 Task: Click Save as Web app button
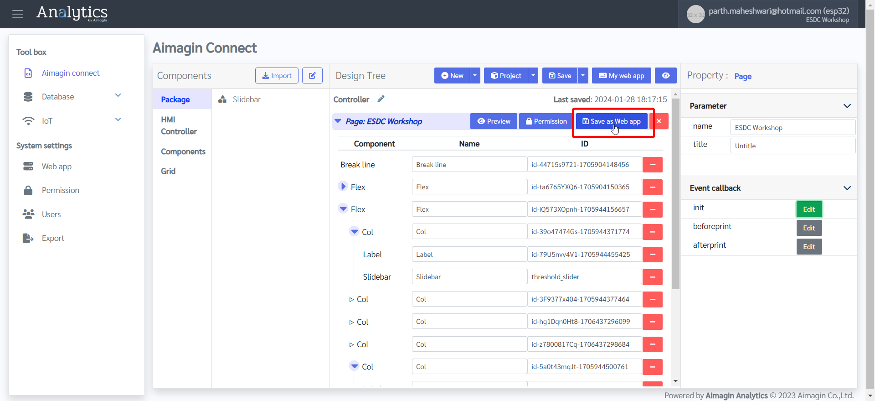[612, 121]
